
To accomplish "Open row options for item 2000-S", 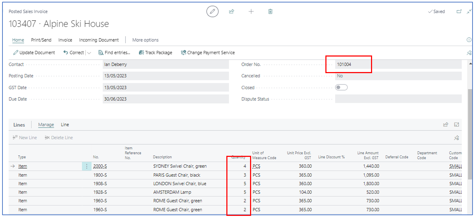I will pos(87,166).
